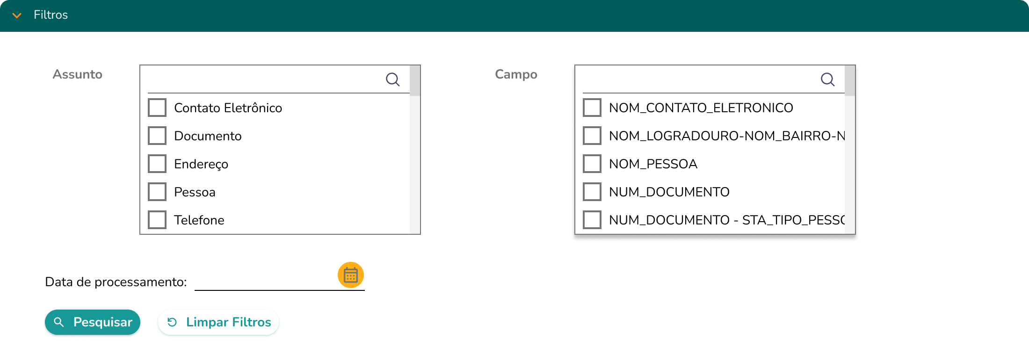Click the NOM_CONTATO_ELETRONICO label text
Screen dimensions: 1029x361
coord(701,108)
